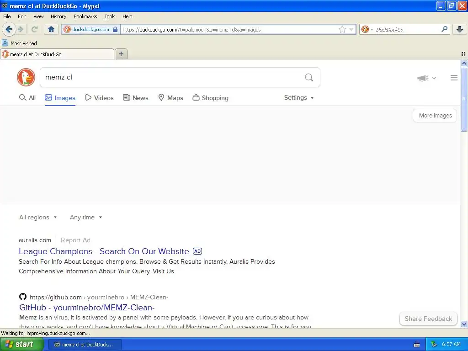The width and height of the screenshot is (468, 351).
Task: Open the Bookmarks menu
Action: tap(85, 16)
